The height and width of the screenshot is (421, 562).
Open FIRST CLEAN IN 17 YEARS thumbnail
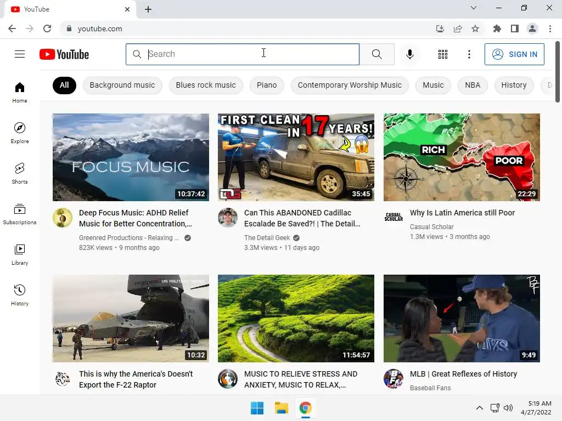coord(296,157)
